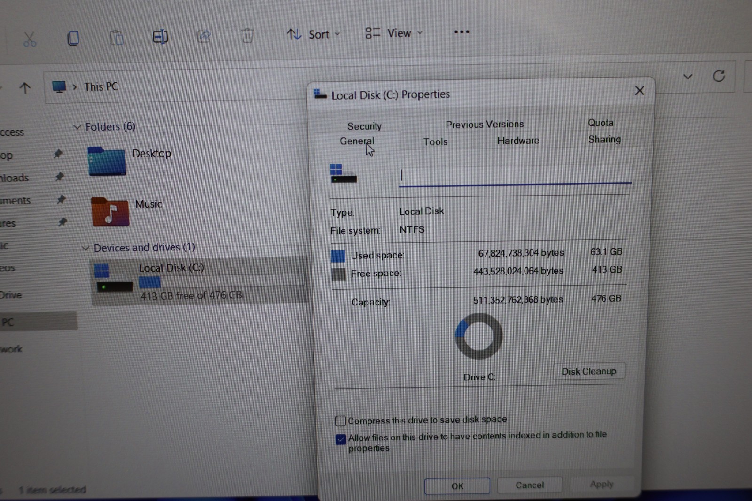Screen dimensions: 752x501
Task: Open the See more three-dots menu
Action: pos(462,32)
